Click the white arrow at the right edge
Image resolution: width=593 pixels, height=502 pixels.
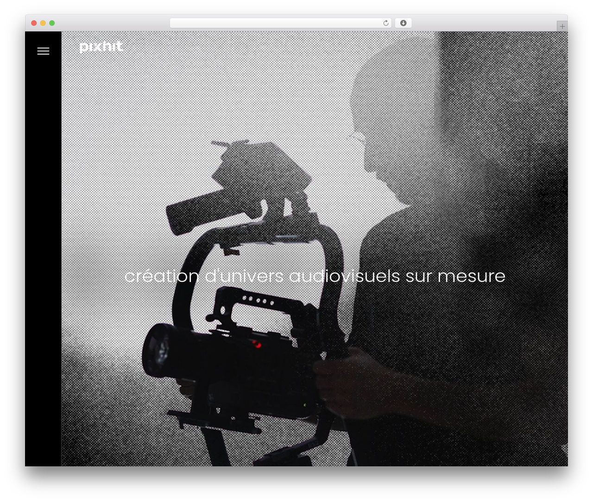pos(565,448)
